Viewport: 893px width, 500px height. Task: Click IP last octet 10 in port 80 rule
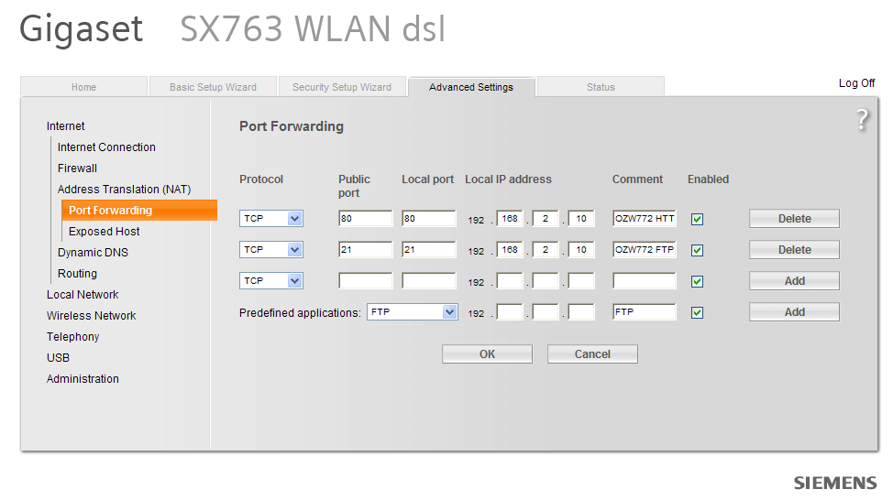click(x=581, y=219)
